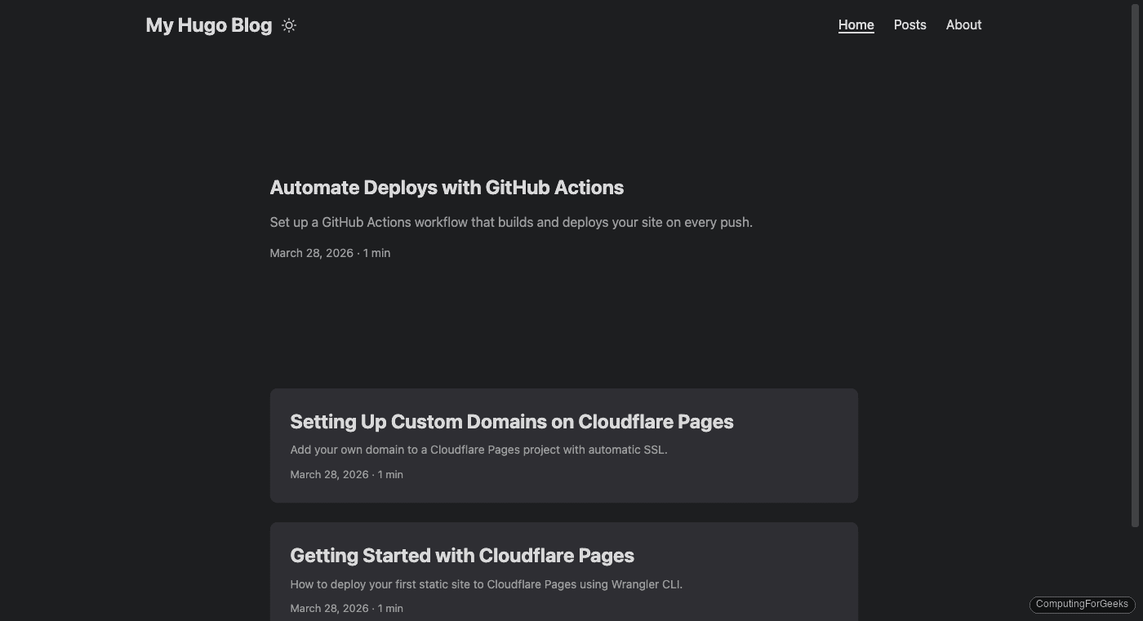Click the 1 min read time on Custom Domains post
The height and width of the screenshot is (621, 1143).
point(389,474)
